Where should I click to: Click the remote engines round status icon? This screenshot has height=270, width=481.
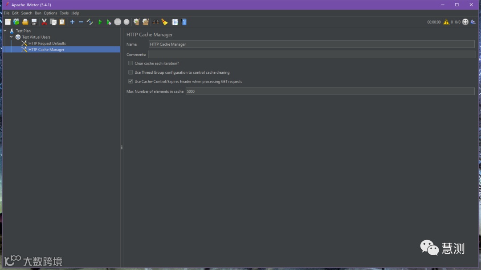465,22
